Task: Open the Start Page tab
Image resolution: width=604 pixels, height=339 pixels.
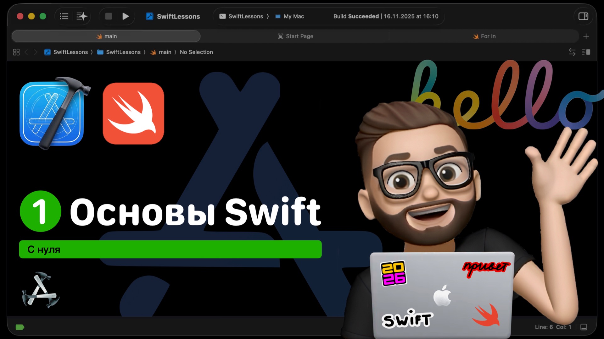Action: (295, 36)
